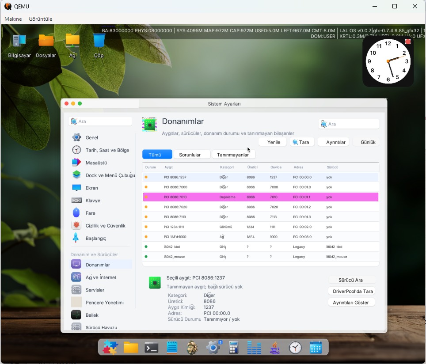Click Ayrıntıları Göster button
This screenshot has width=426, height=364.
pos(352,302)
